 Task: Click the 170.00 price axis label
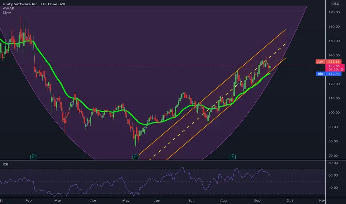(334, 12)
